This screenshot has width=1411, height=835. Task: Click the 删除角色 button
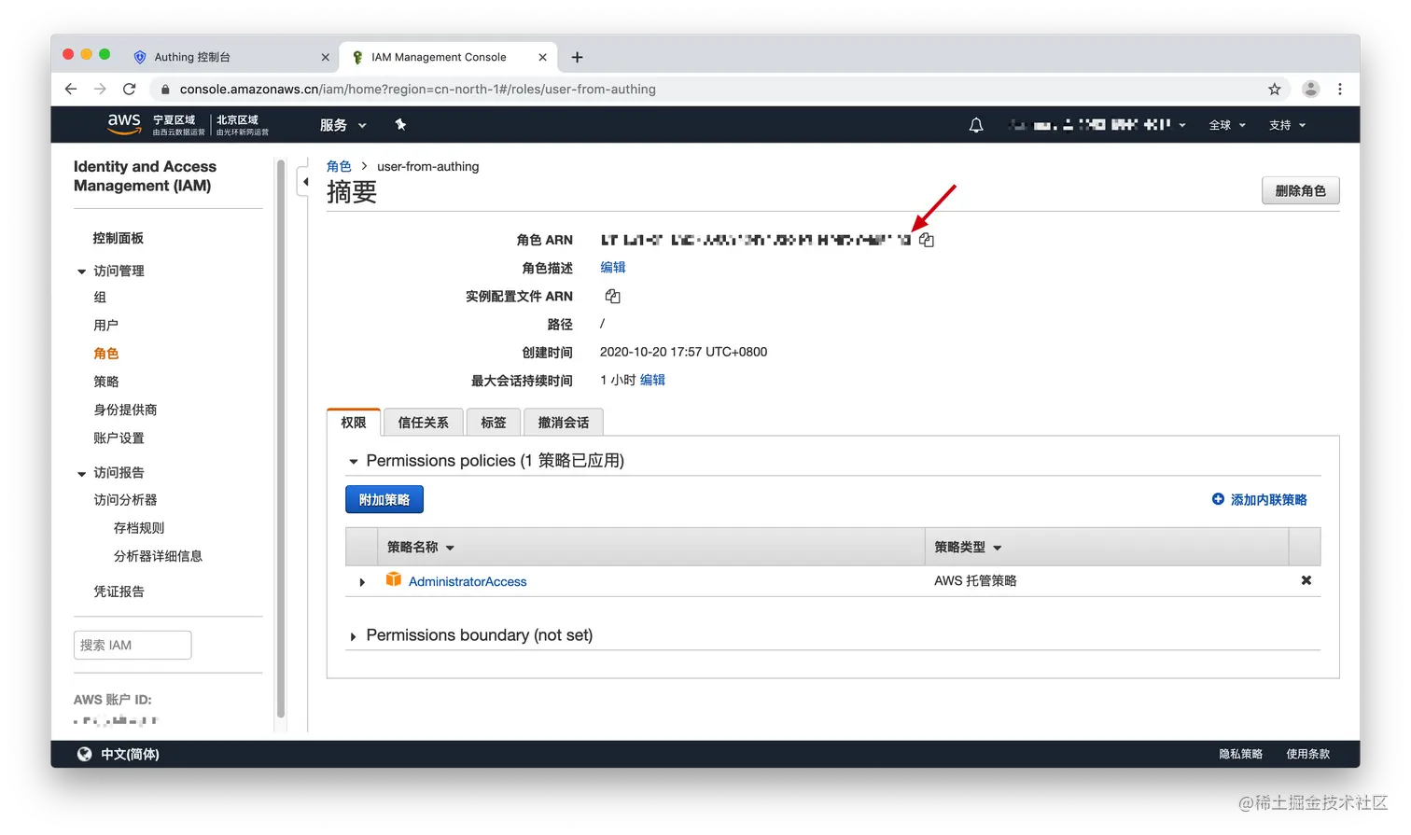point(1301,190)
